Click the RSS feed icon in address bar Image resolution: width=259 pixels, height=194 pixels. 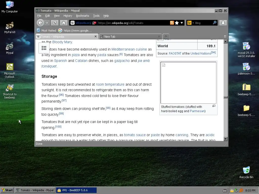172,23
